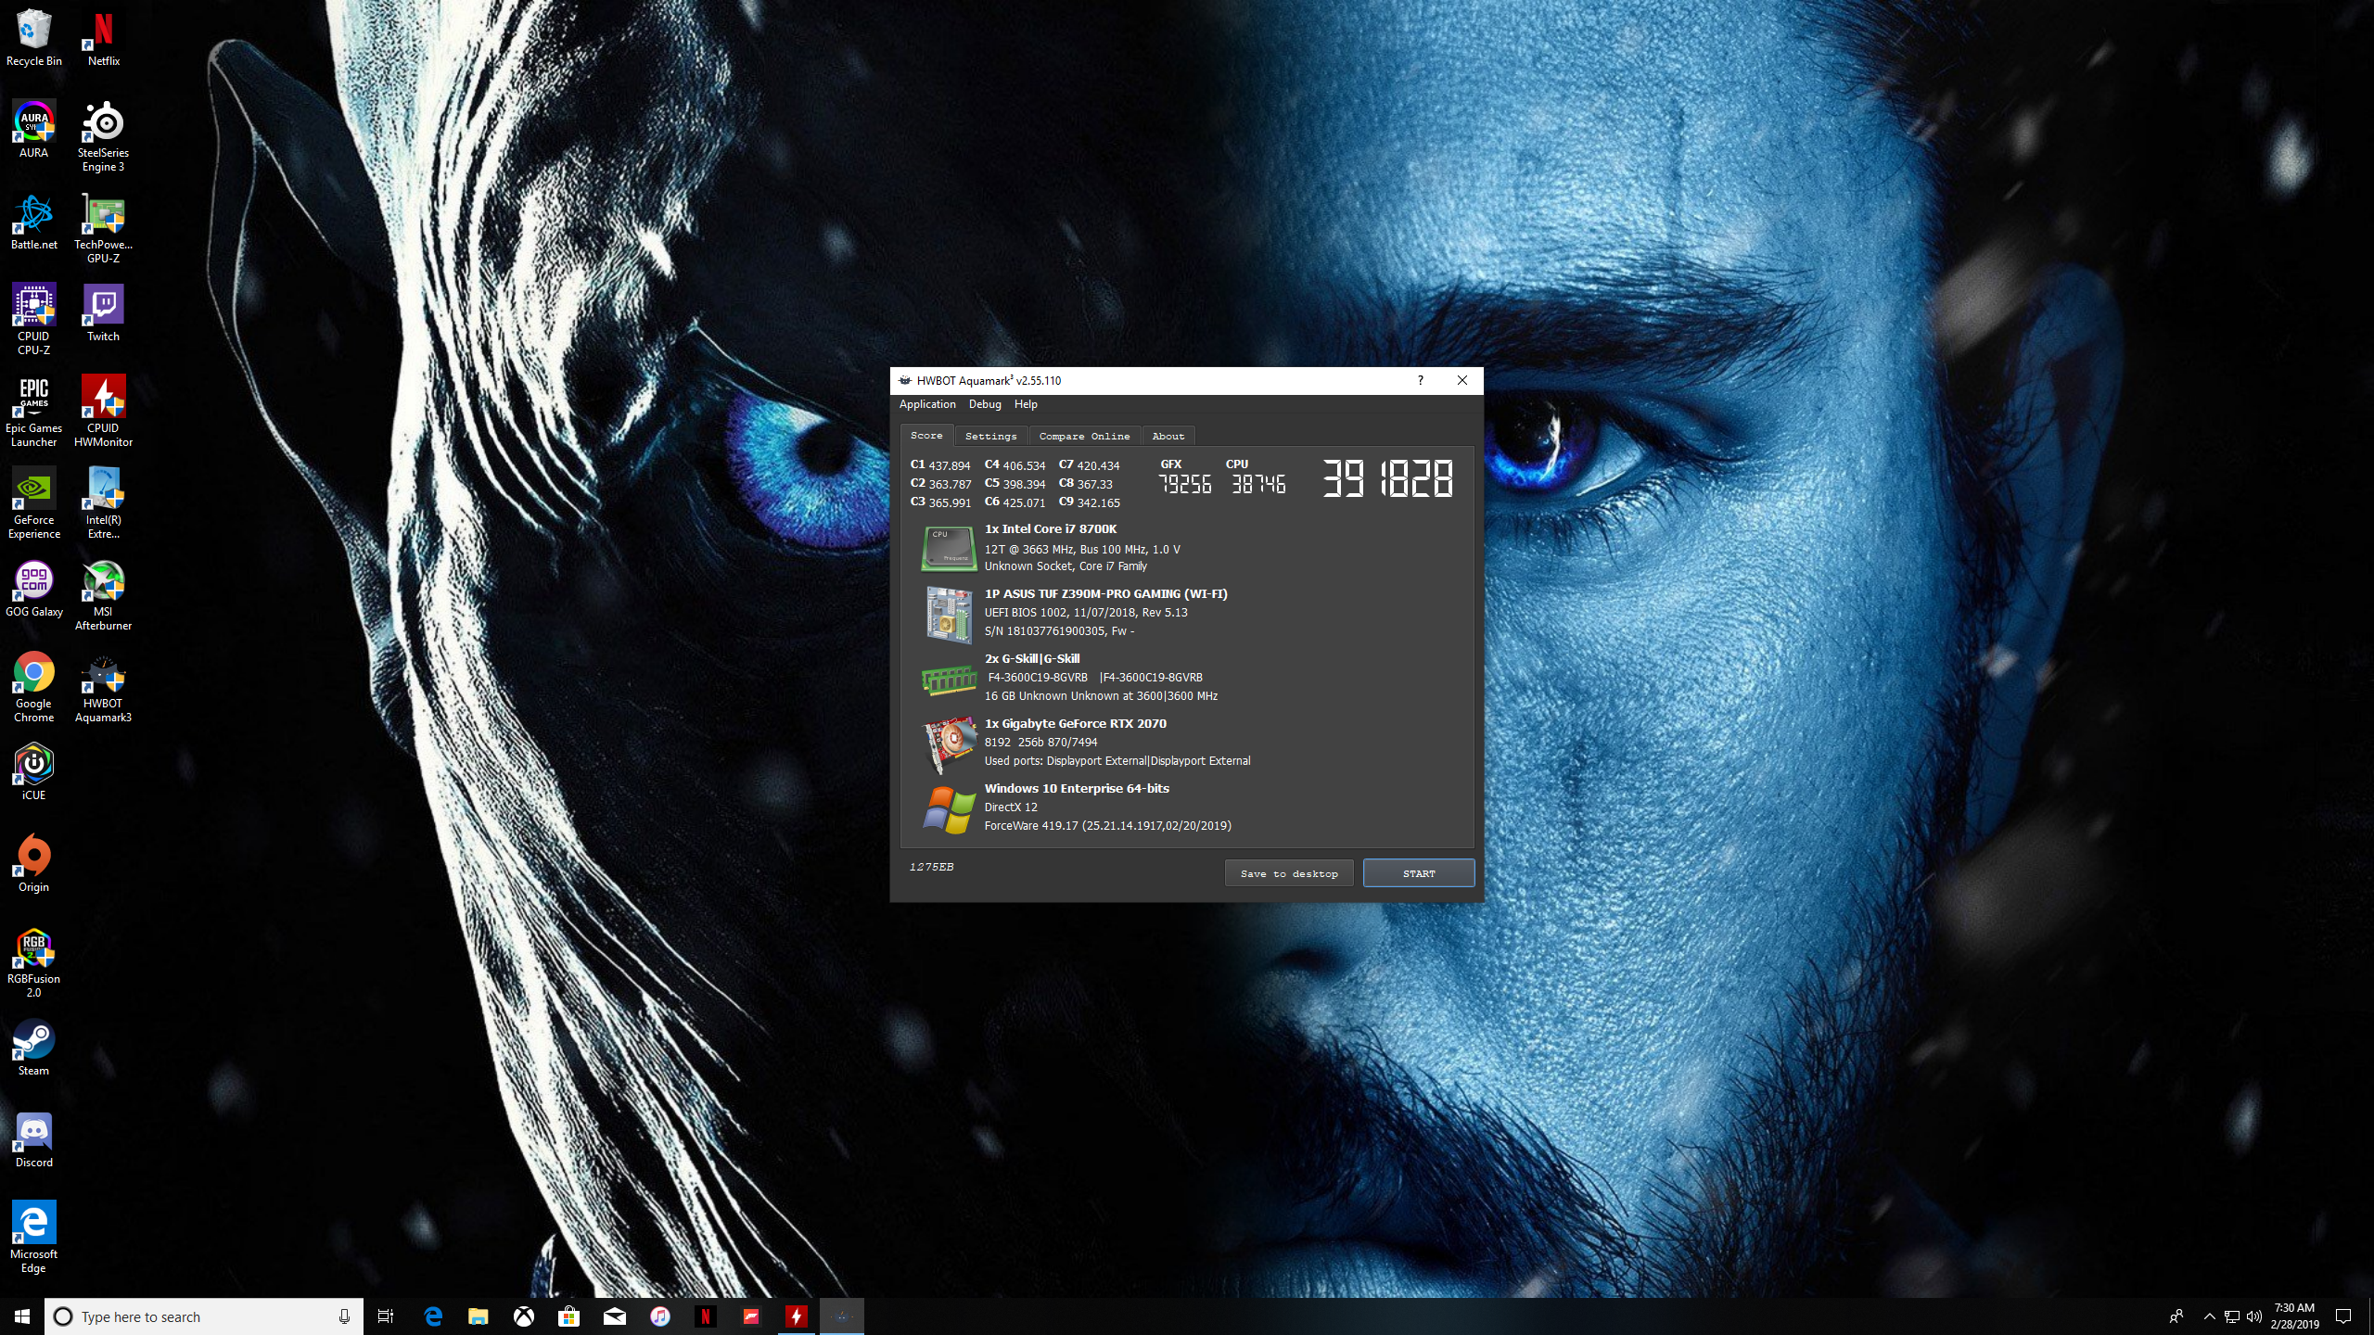Screen dimensions: 2374x1335
Task: Click the total score 391828 display
Action: [x=1387, y=478]
